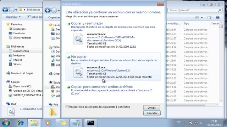Click the Omitir button
Screen dimensions: 227x127
click(x=152, y=108)
